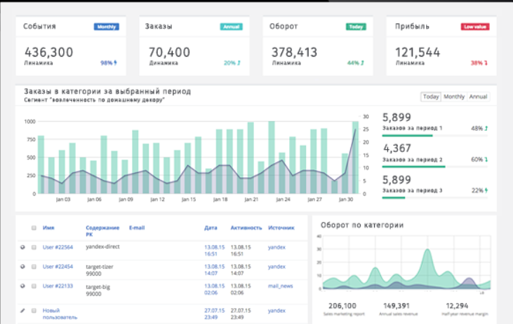Switch the orders chart to Monthly
The image size is (513, 324).
click(x=453, y=97)
